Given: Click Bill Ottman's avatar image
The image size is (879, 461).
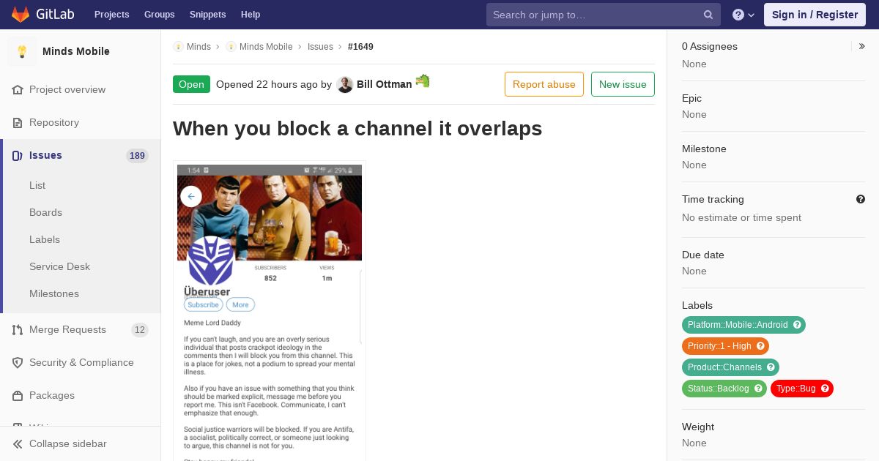Looking at the screenshot, I should (345, 85).
